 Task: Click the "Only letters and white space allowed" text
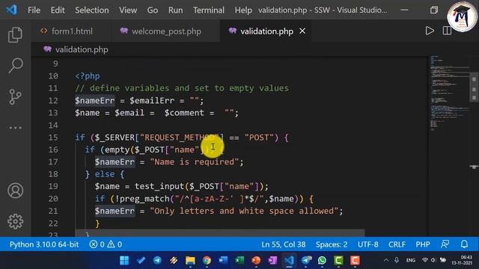[244, 211]
